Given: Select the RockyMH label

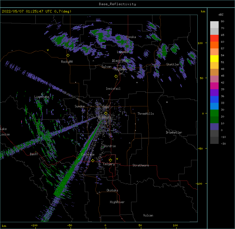Looking at the screenshot, I should coord(67,62).
